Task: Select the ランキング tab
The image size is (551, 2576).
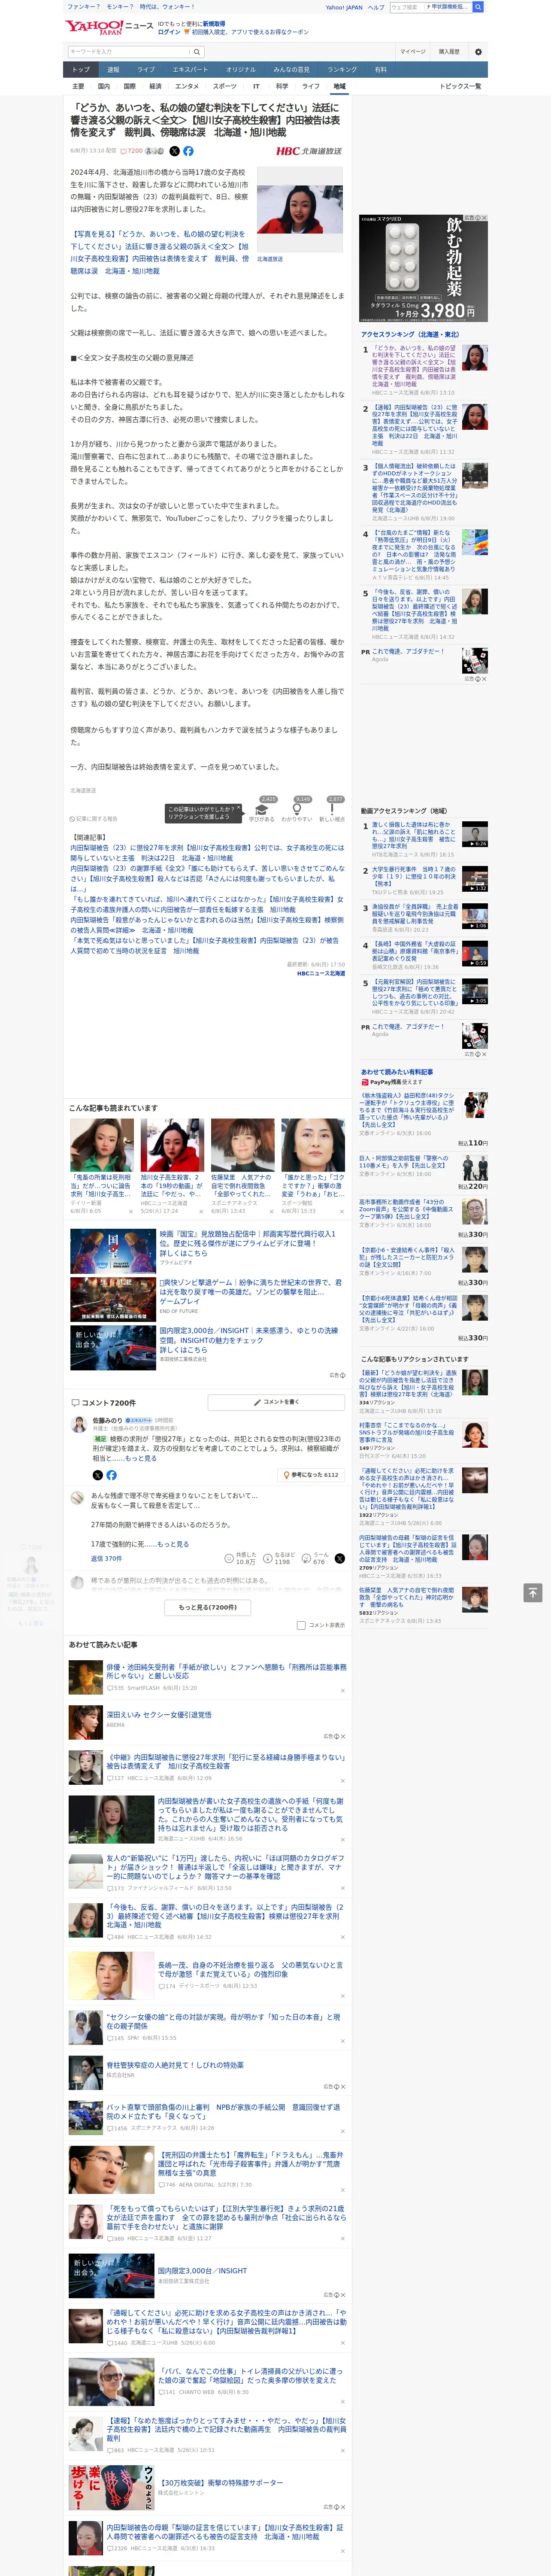Action: point(342,70)
